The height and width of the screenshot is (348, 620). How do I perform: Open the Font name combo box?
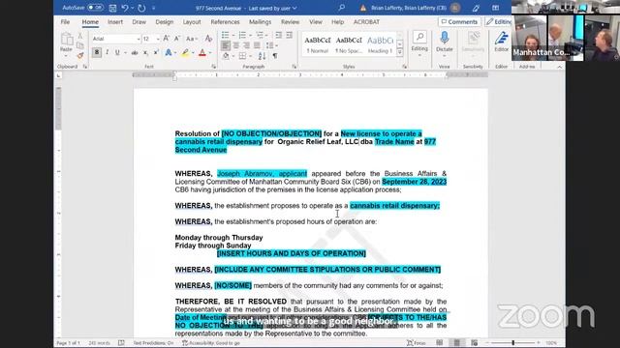click(x=116, y=39)
